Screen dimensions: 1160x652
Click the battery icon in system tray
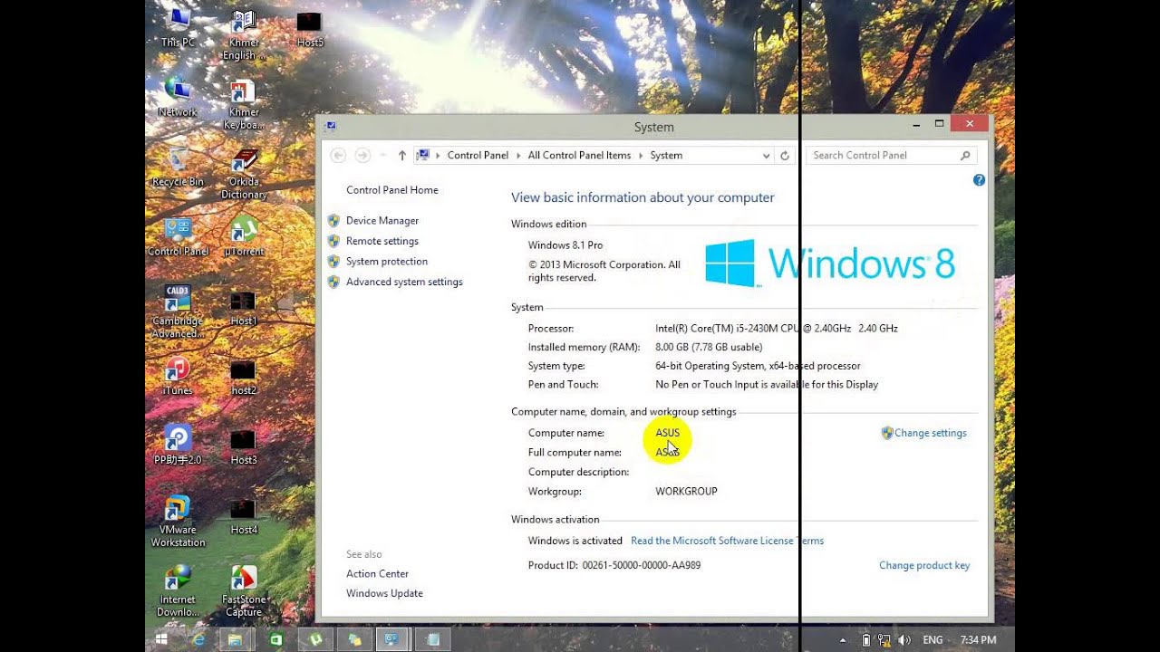pos(865,640)
